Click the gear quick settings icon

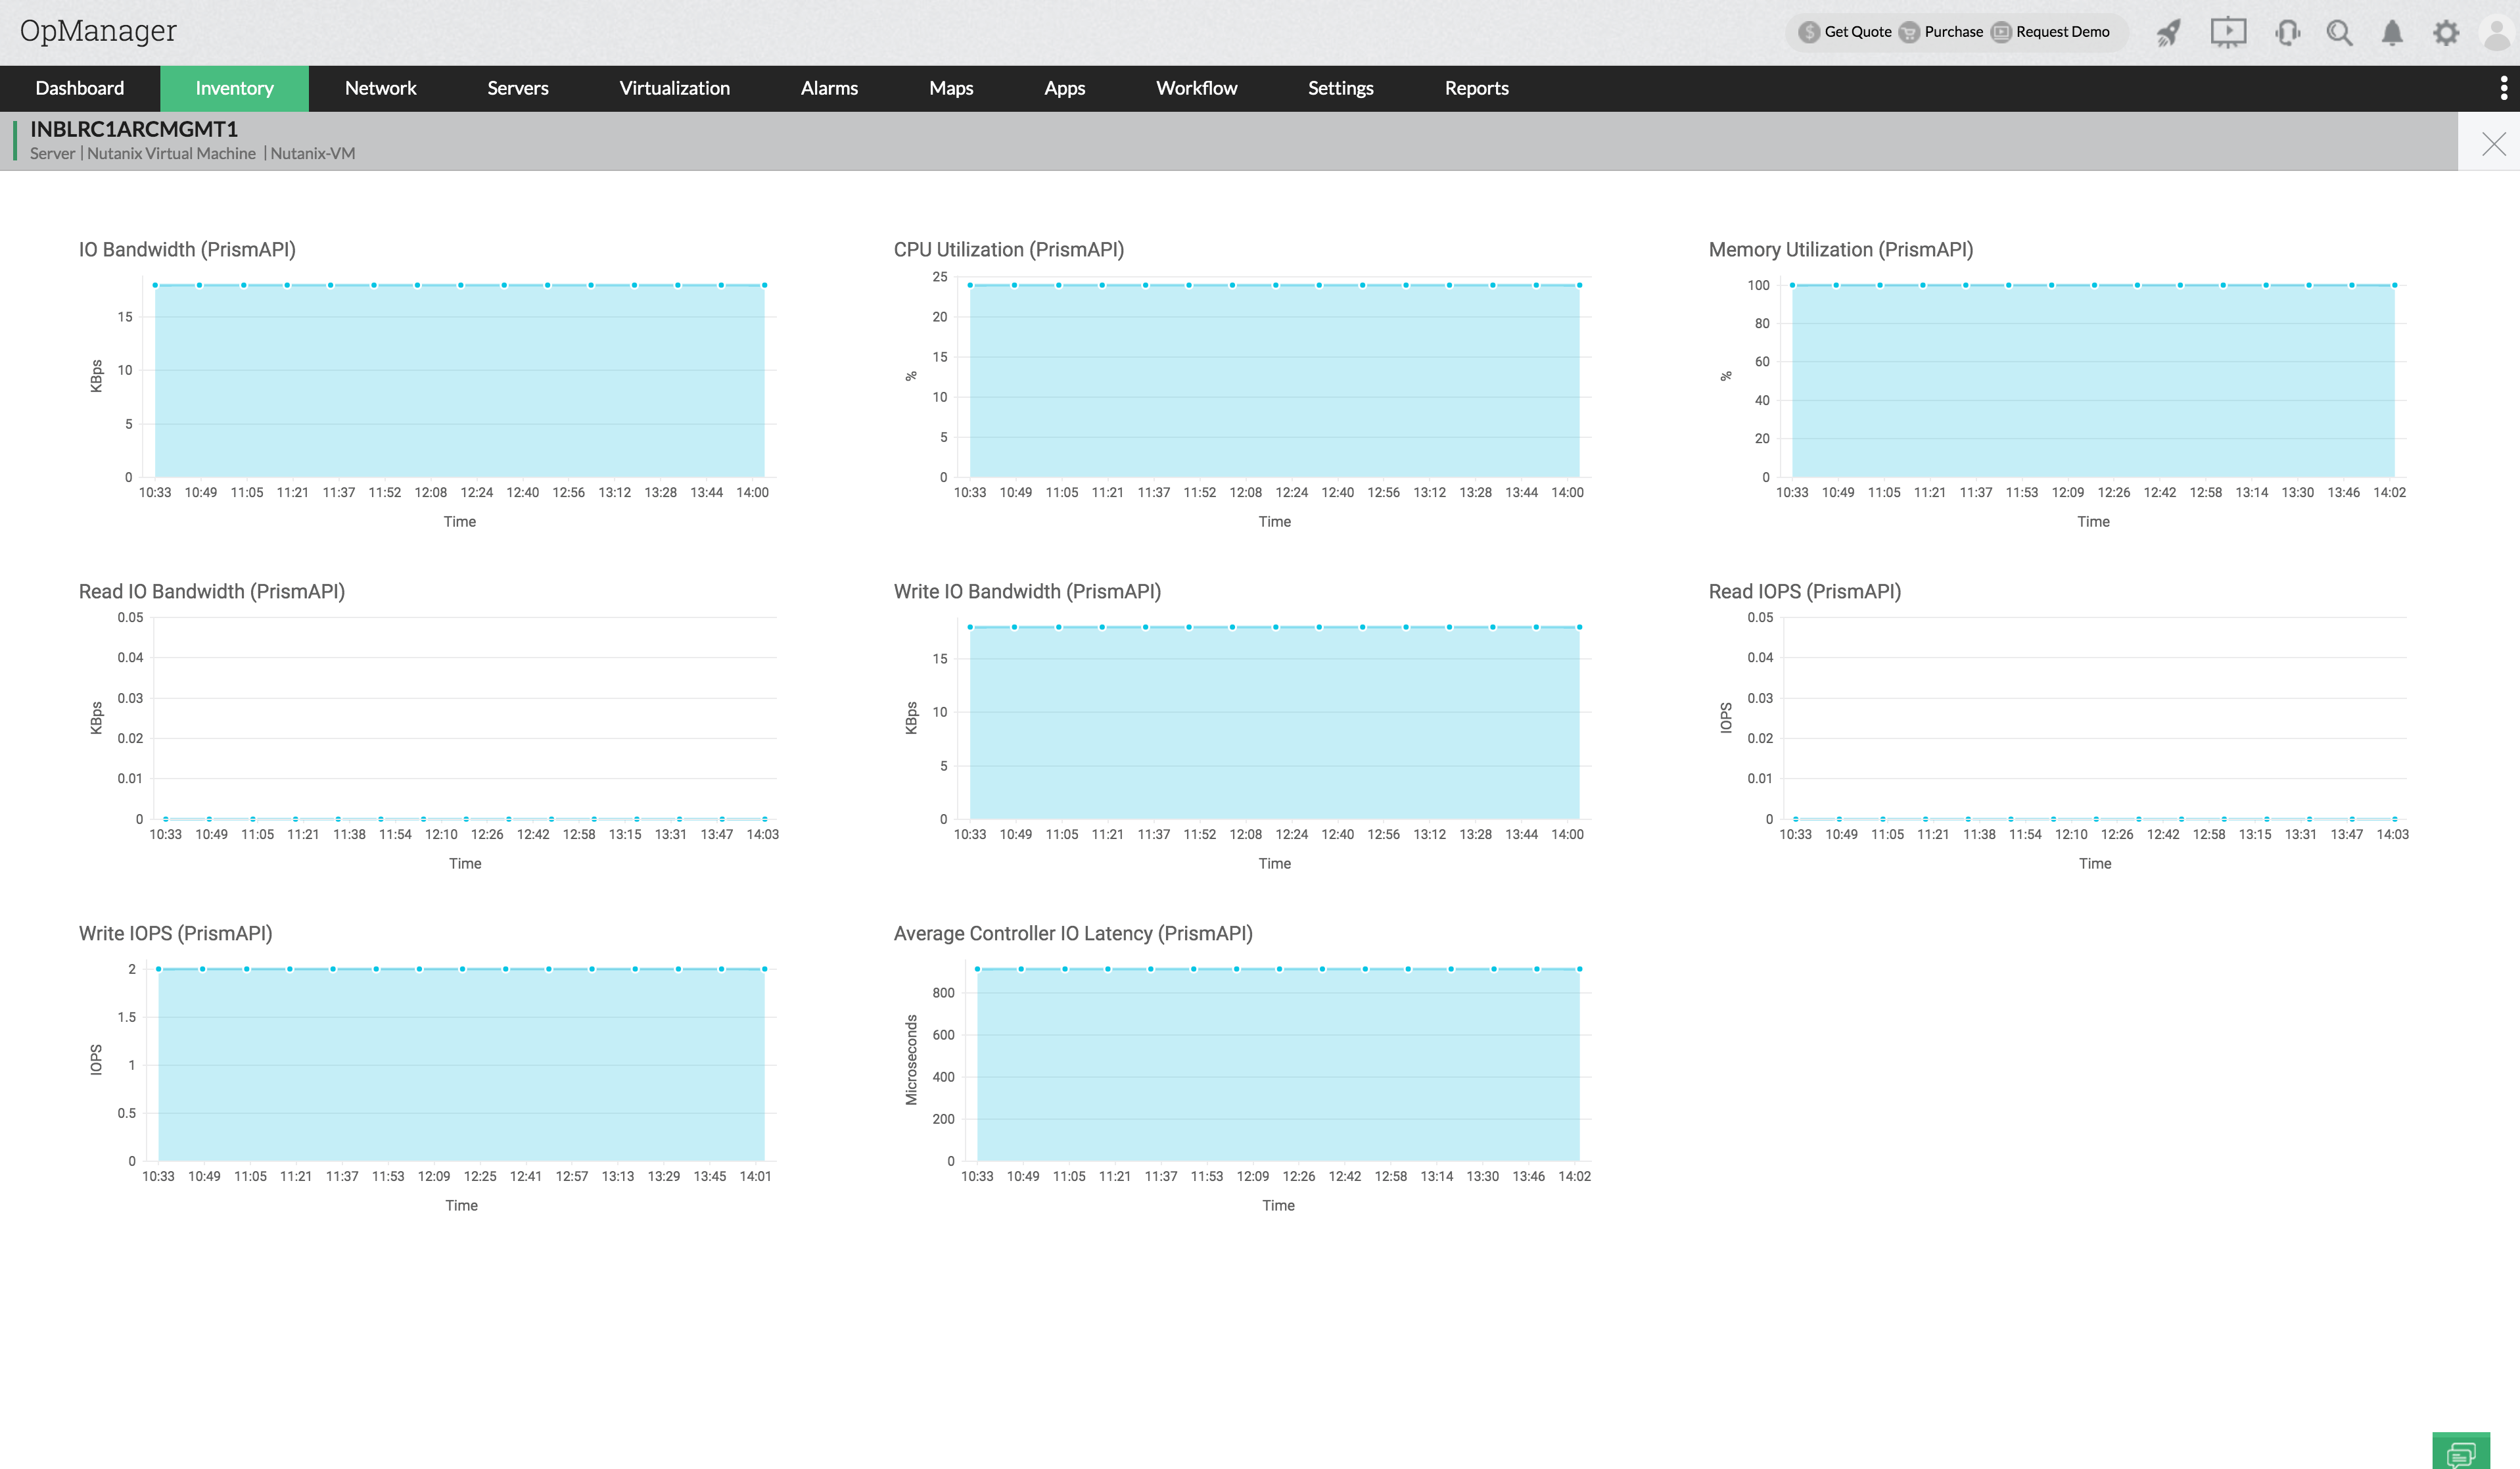click(2446, 33)
